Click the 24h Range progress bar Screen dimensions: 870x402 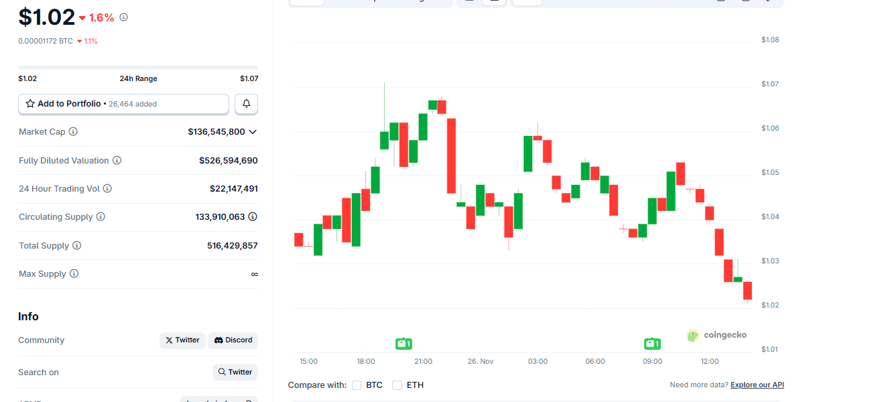(x=138, y=68)
